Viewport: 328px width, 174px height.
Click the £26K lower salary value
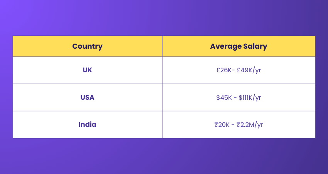click(x=224, y=70)
